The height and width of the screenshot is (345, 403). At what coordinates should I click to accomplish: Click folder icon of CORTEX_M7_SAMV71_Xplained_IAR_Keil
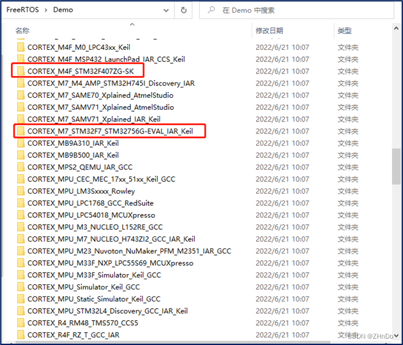(x=21, y=119)
